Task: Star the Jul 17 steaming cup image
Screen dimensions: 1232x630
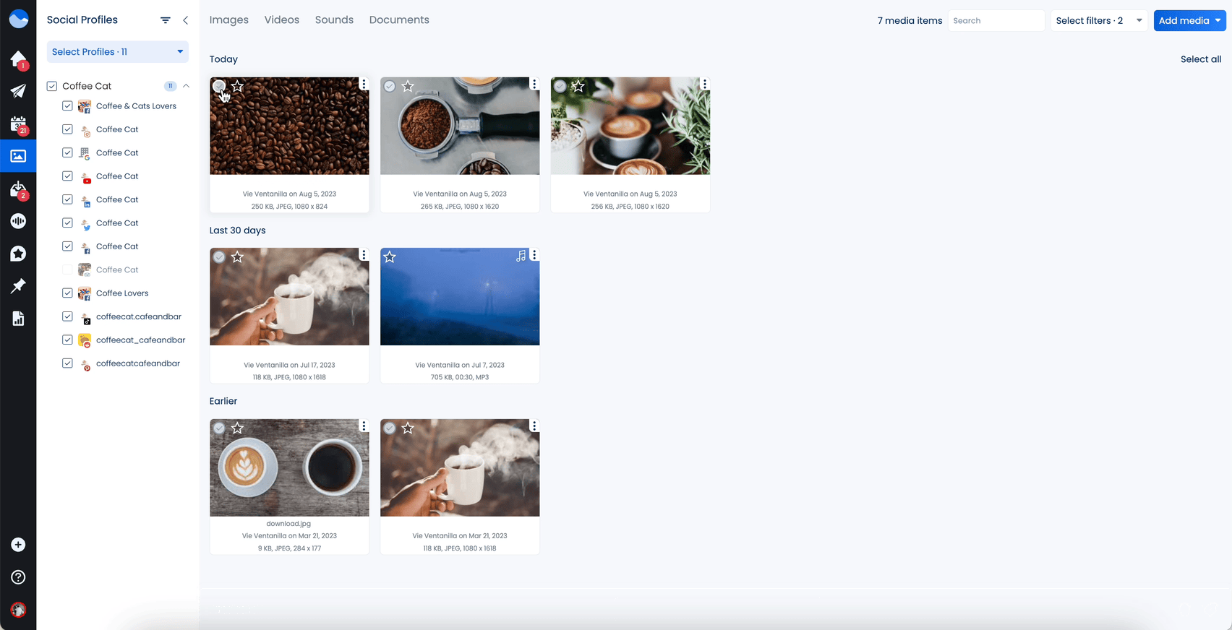Action: [238, 256]
